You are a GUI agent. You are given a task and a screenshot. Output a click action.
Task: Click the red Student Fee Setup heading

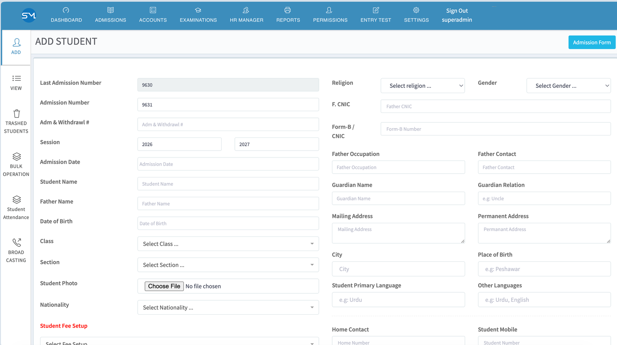coord(64,326)
